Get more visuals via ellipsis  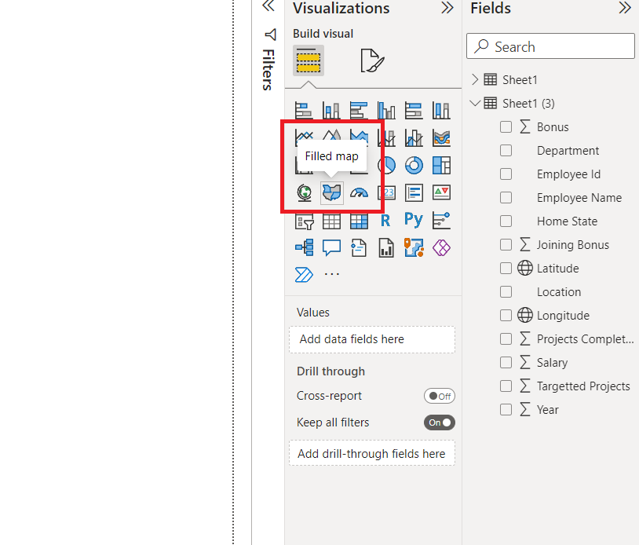pyautogui.click(x=332, y=274)
